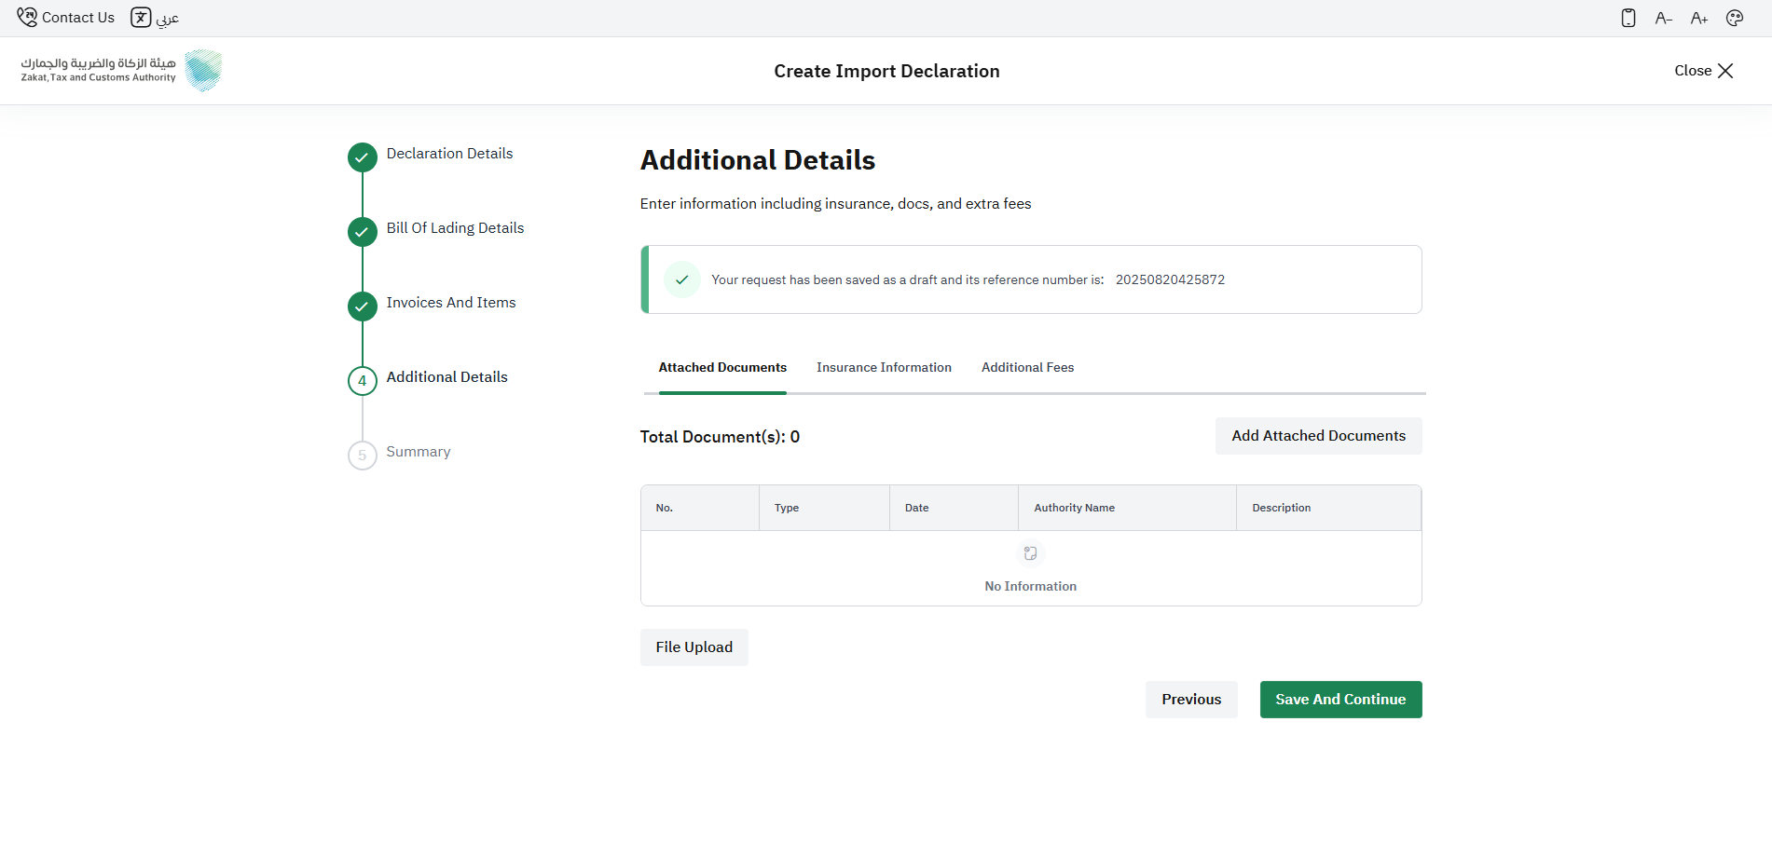
Task: Decrease font size with A- icon
Action: [x=1664, y=18]
